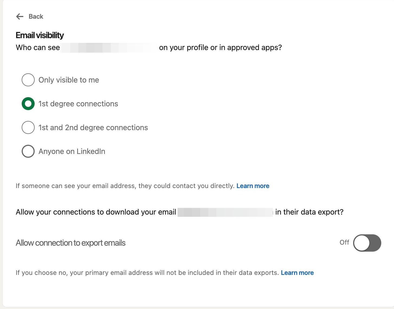Enable the export emails toggle switch
Image resolution: width=394 pixels, height=309 pixels.
coord(367,243)
